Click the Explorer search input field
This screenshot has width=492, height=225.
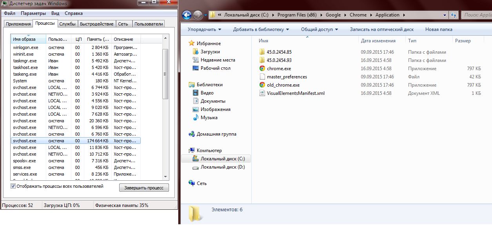pyautogui.click(x=476, y=15)
